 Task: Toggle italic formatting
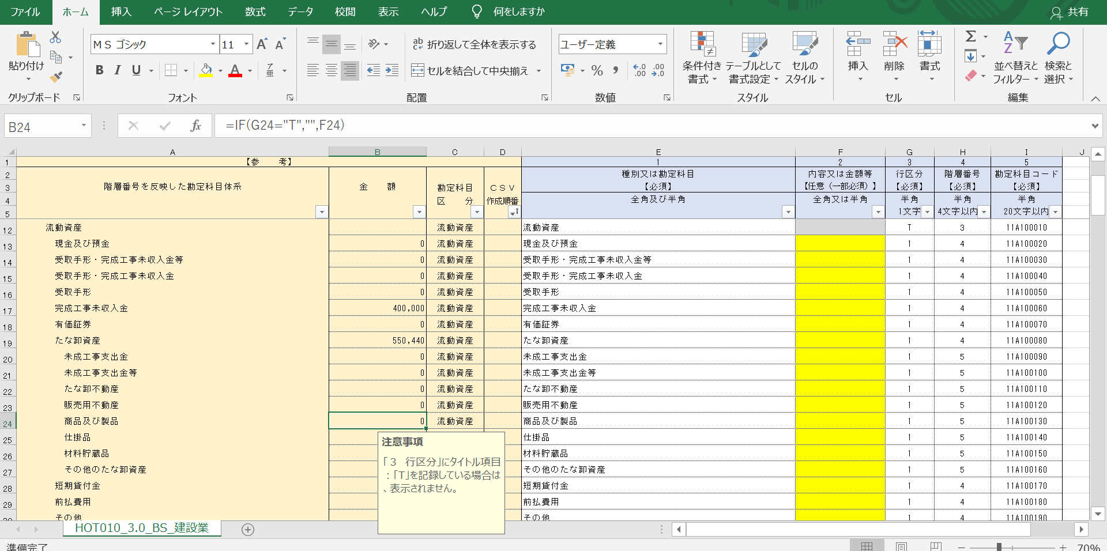(x=118, y=70)
